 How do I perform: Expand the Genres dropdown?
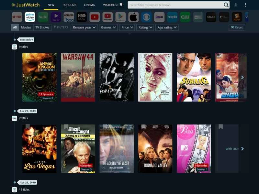coord(108,27)
